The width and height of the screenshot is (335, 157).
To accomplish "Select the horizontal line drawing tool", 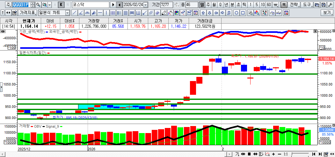I will (x=100, y=13).
